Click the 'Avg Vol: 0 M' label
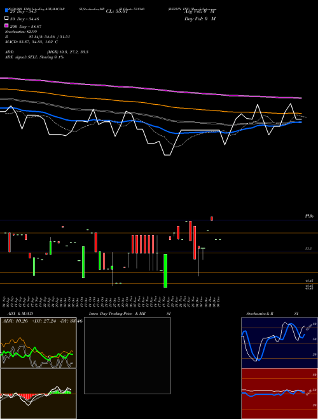Screen dimensions: 318x419 click(x=200, y=11)
